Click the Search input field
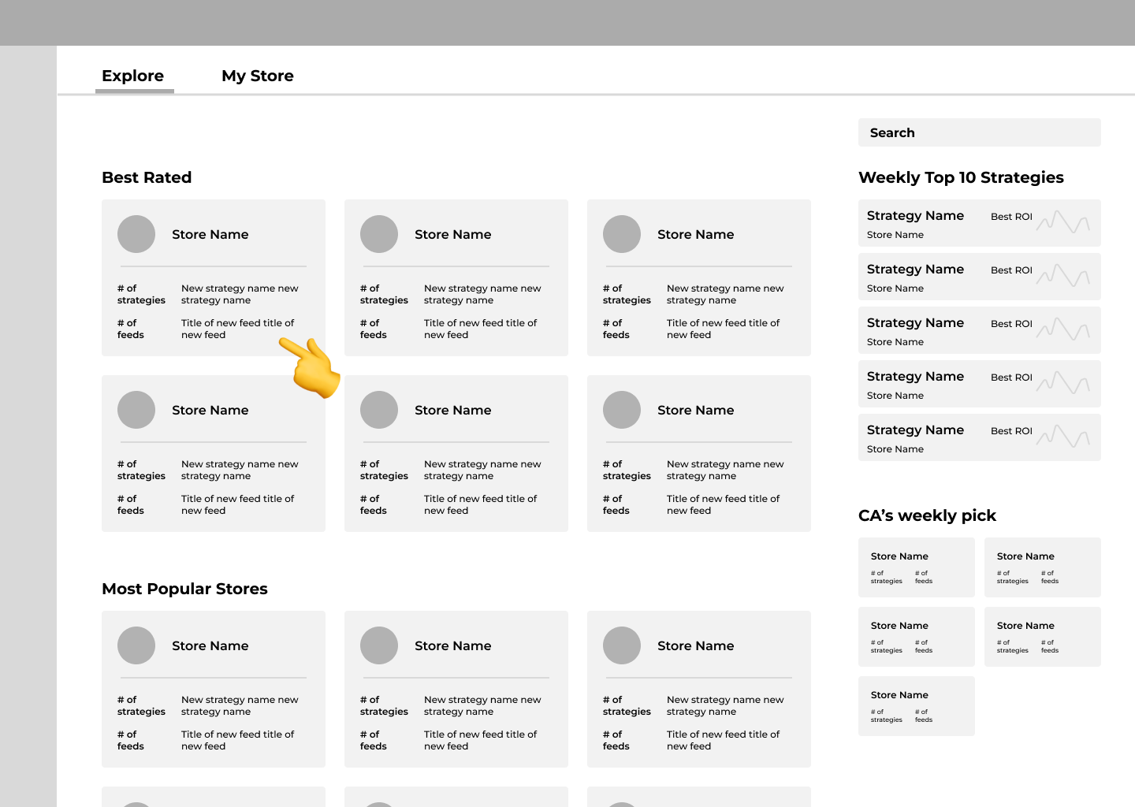This screenshot has width=1135, height=807. coord(979,132)
